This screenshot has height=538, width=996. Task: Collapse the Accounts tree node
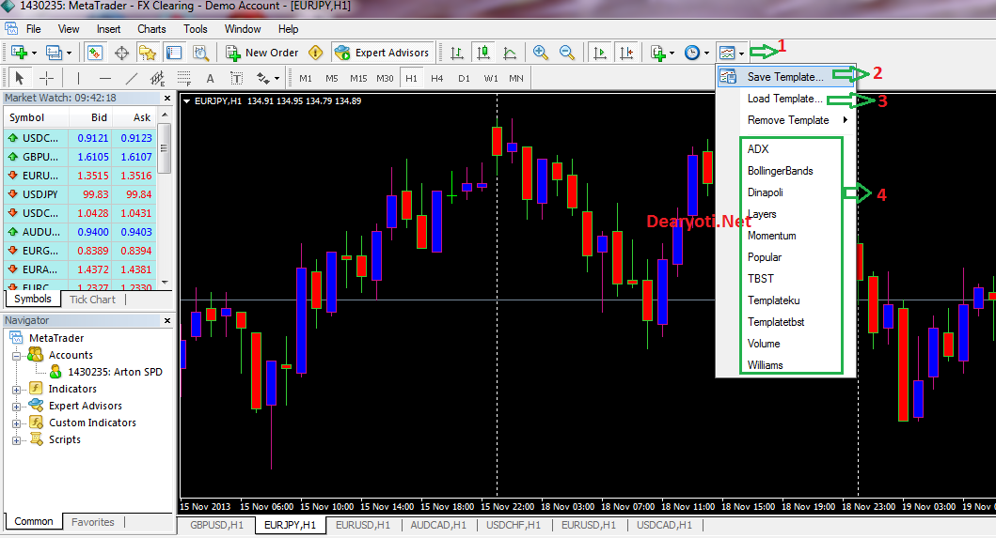[17, 356]
